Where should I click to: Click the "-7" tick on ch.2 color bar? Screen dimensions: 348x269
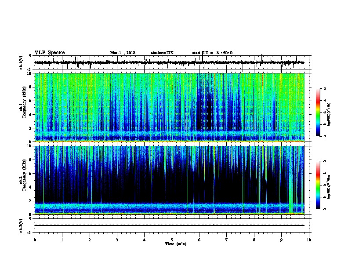[324, 209]
